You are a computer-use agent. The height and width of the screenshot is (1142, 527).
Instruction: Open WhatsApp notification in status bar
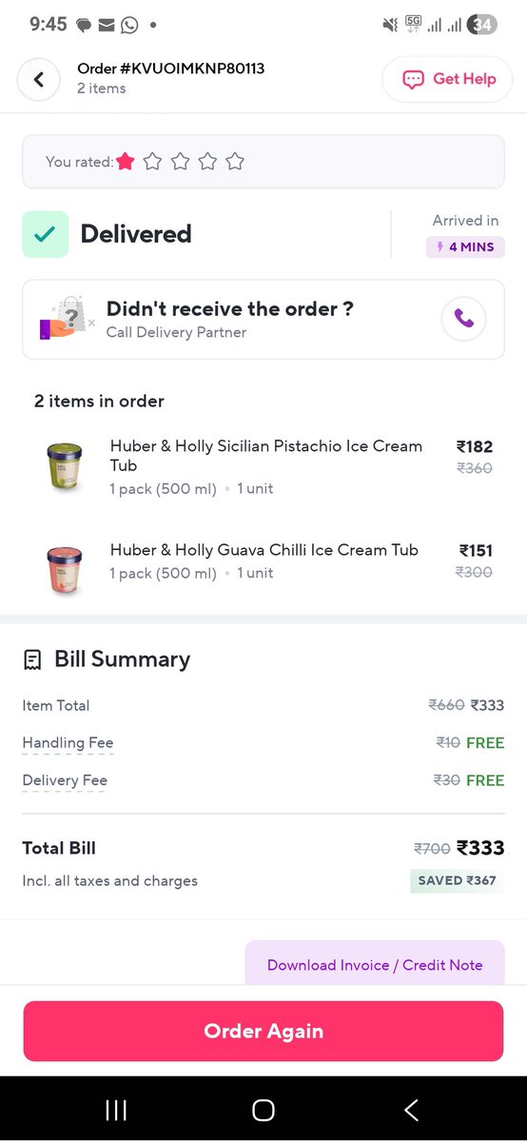pyautogui.click(x=128, y=25)
